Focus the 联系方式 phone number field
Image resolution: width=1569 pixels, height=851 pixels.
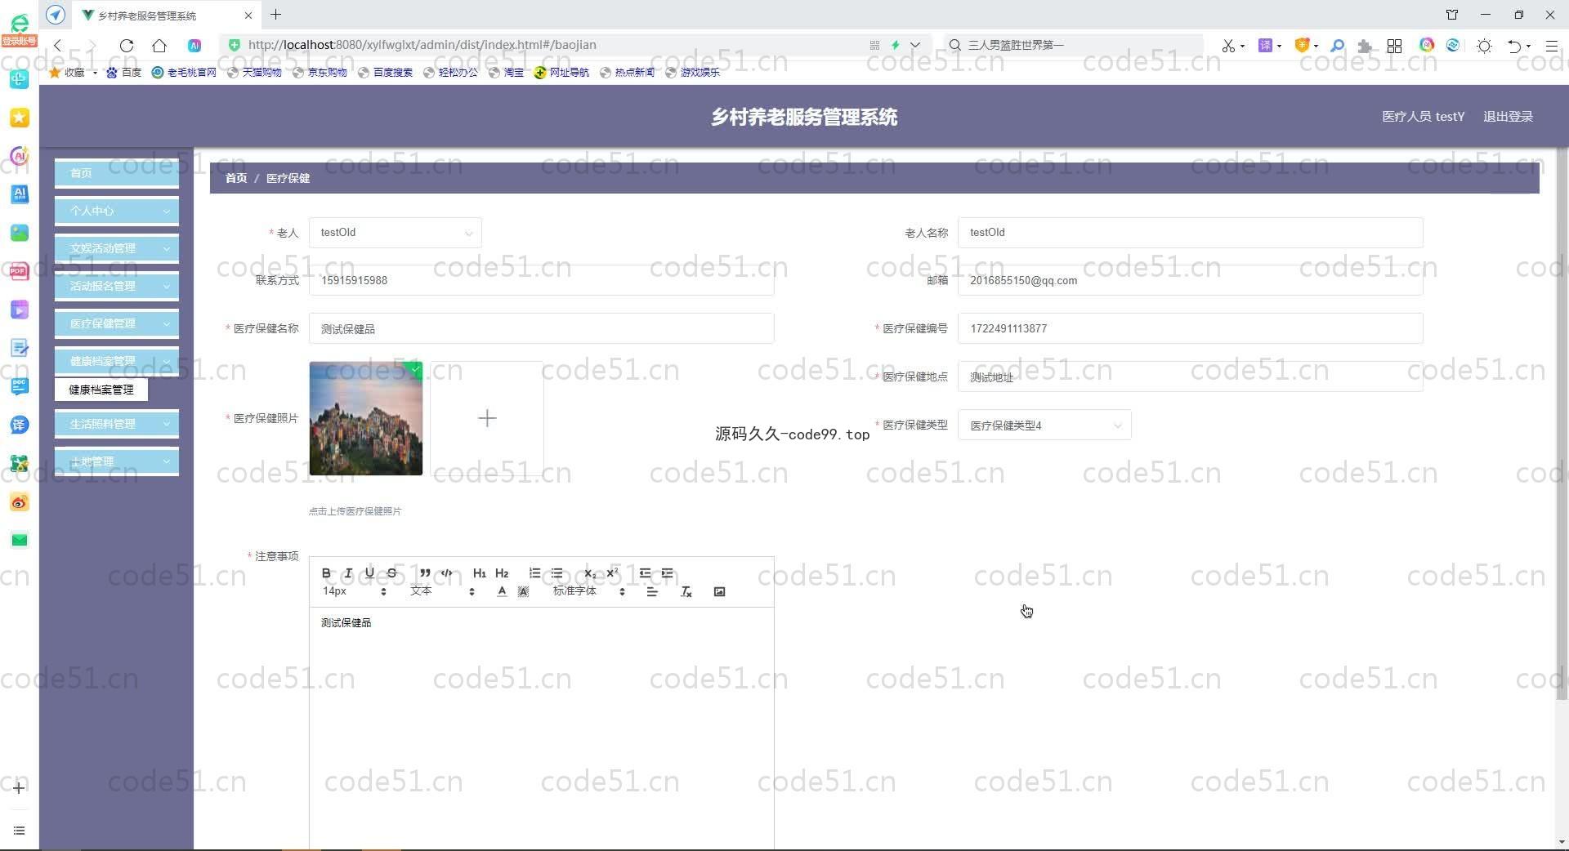(x=541, y=280)
